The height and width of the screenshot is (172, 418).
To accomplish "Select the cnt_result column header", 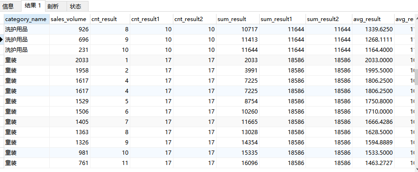I will pyautogui.click(x=110, y=19).
